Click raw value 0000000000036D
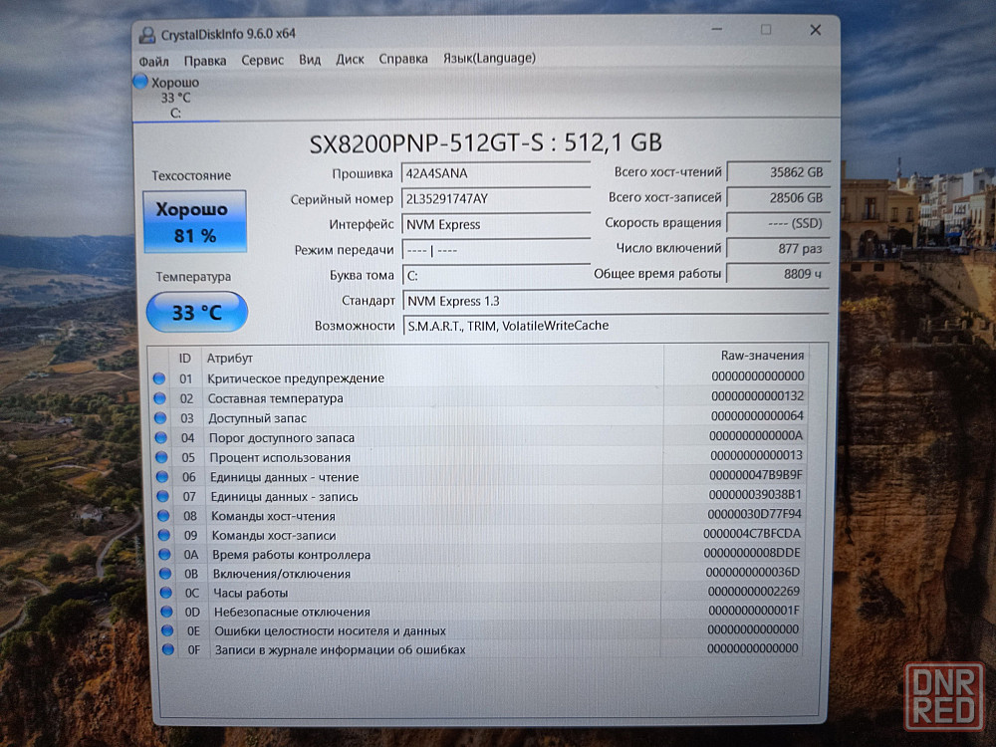The width and height of the screenshot is (996, 747). pos(753,572)
